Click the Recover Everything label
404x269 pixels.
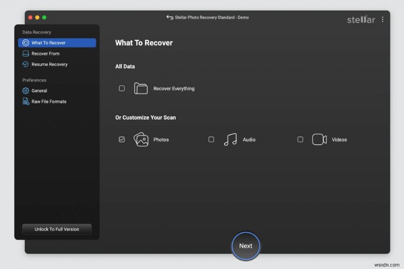(174, 88)
